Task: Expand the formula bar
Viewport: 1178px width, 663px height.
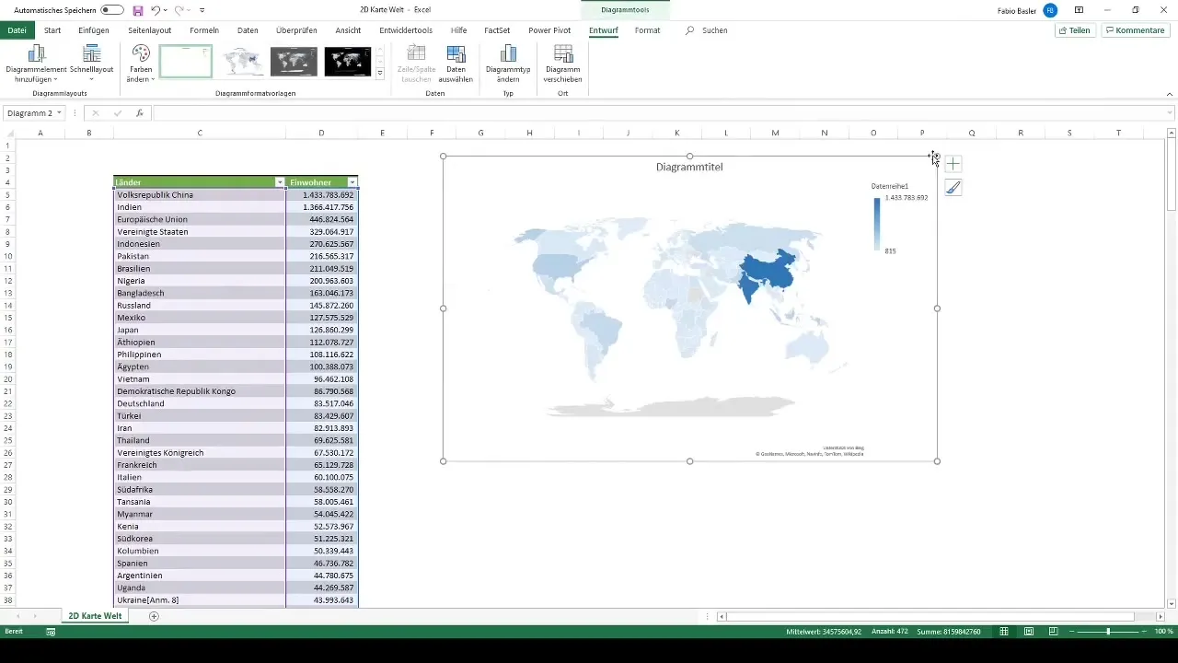Action: (1170, 113)
